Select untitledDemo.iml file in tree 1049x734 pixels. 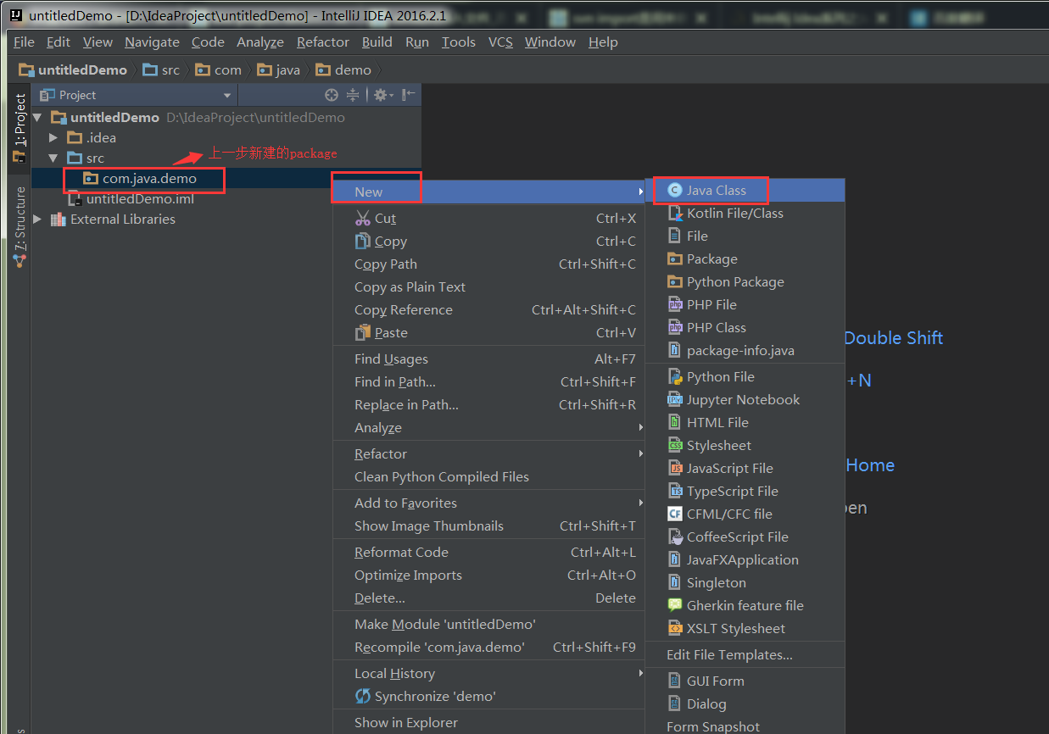click(140, 199)
